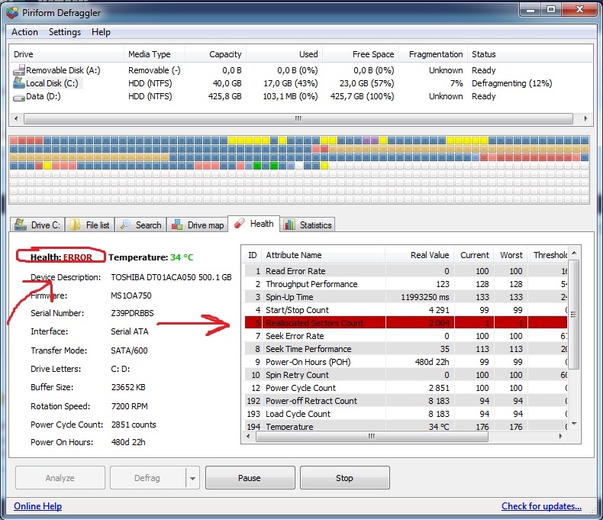
Task: Click the Health: ERROR status text
Action: coord(61,257)
